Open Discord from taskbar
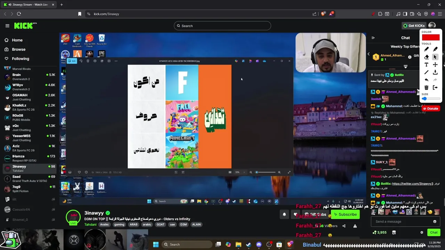The image size is (445, 250). tap(259, 244)
